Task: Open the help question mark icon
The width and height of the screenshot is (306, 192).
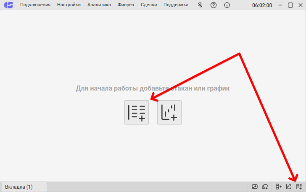Action: pos(214,5)
